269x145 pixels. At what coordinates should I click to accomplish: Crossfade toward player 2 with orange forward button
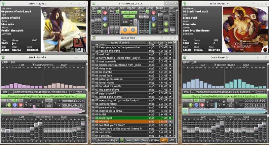125,30
